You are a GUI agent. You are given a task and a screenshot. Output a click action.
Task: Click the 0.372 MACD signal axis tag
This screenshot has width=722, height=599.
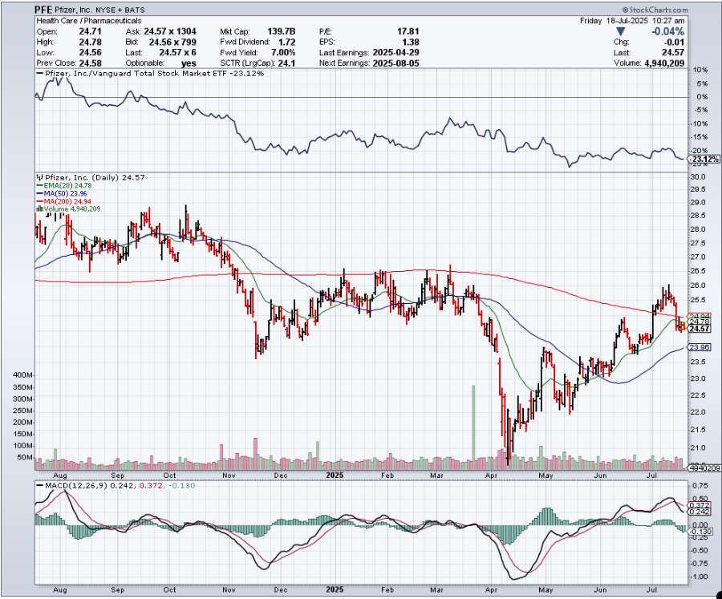[700, 505]
